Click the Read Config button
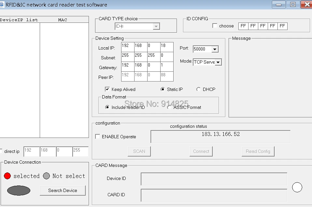 [x=258, y=151]
